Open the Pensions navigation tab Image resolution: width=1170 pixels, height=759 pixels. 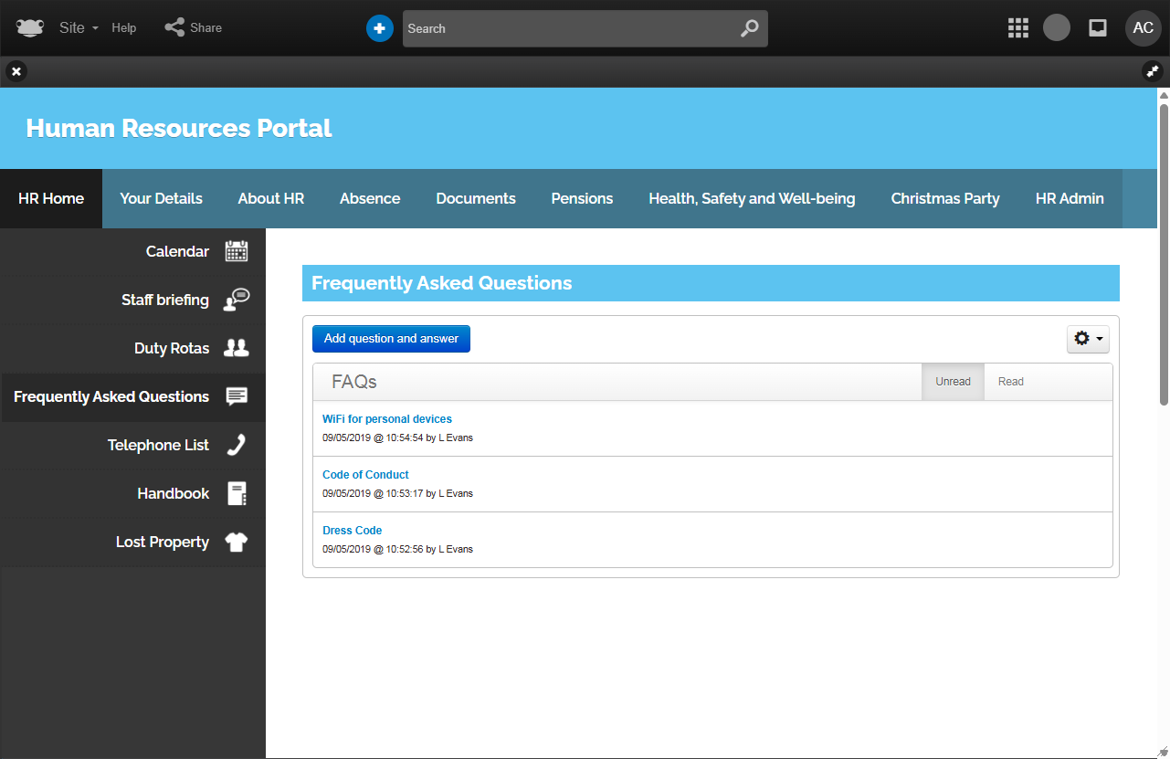(x=582, y=198)
